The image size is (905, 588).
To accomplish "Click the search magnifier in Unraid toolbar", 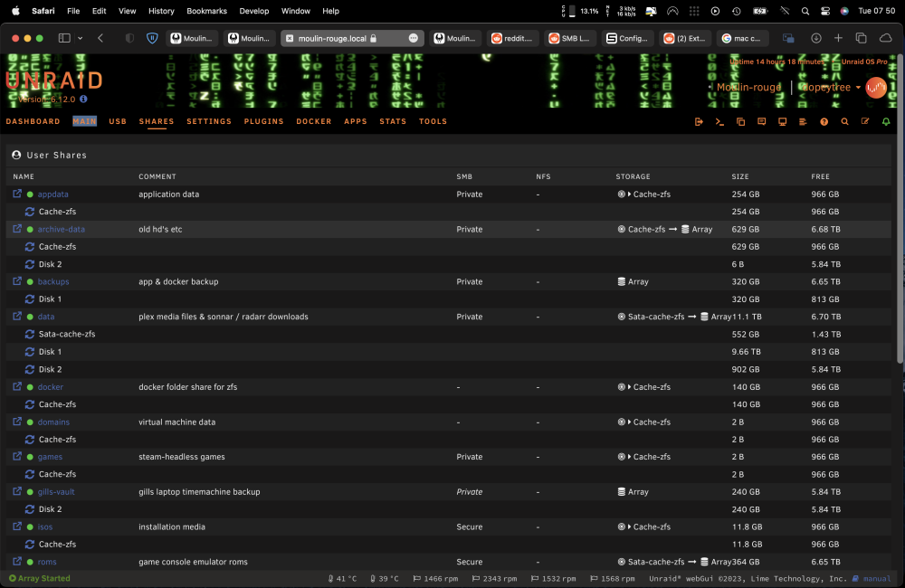I will click(x=844, y=122).
